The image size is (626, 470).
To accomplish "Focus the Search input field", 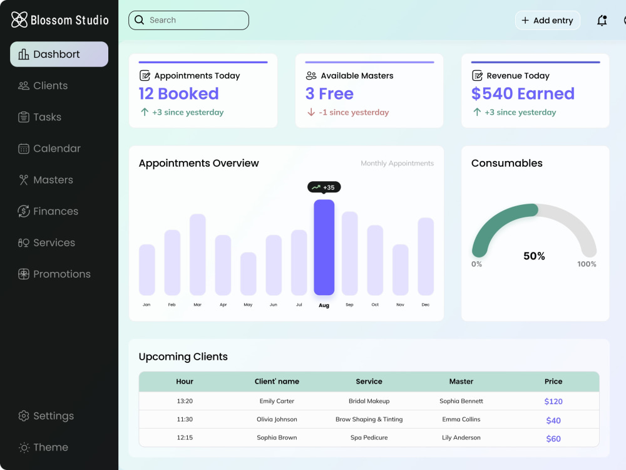I will [x=188, y=20].
